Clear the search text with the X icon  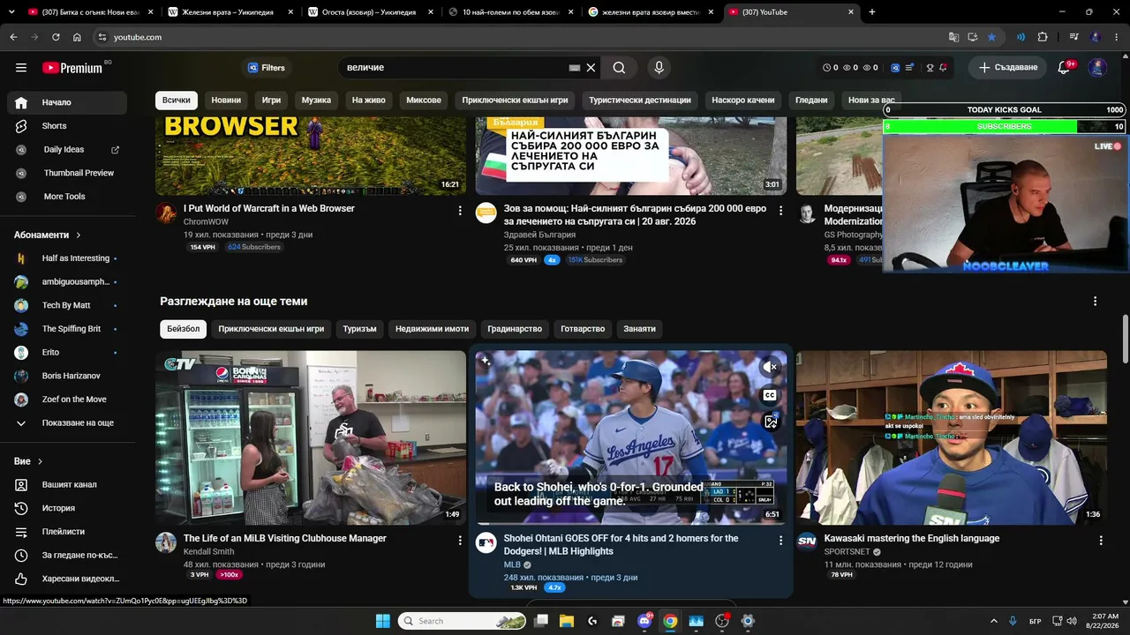(591, 68)
